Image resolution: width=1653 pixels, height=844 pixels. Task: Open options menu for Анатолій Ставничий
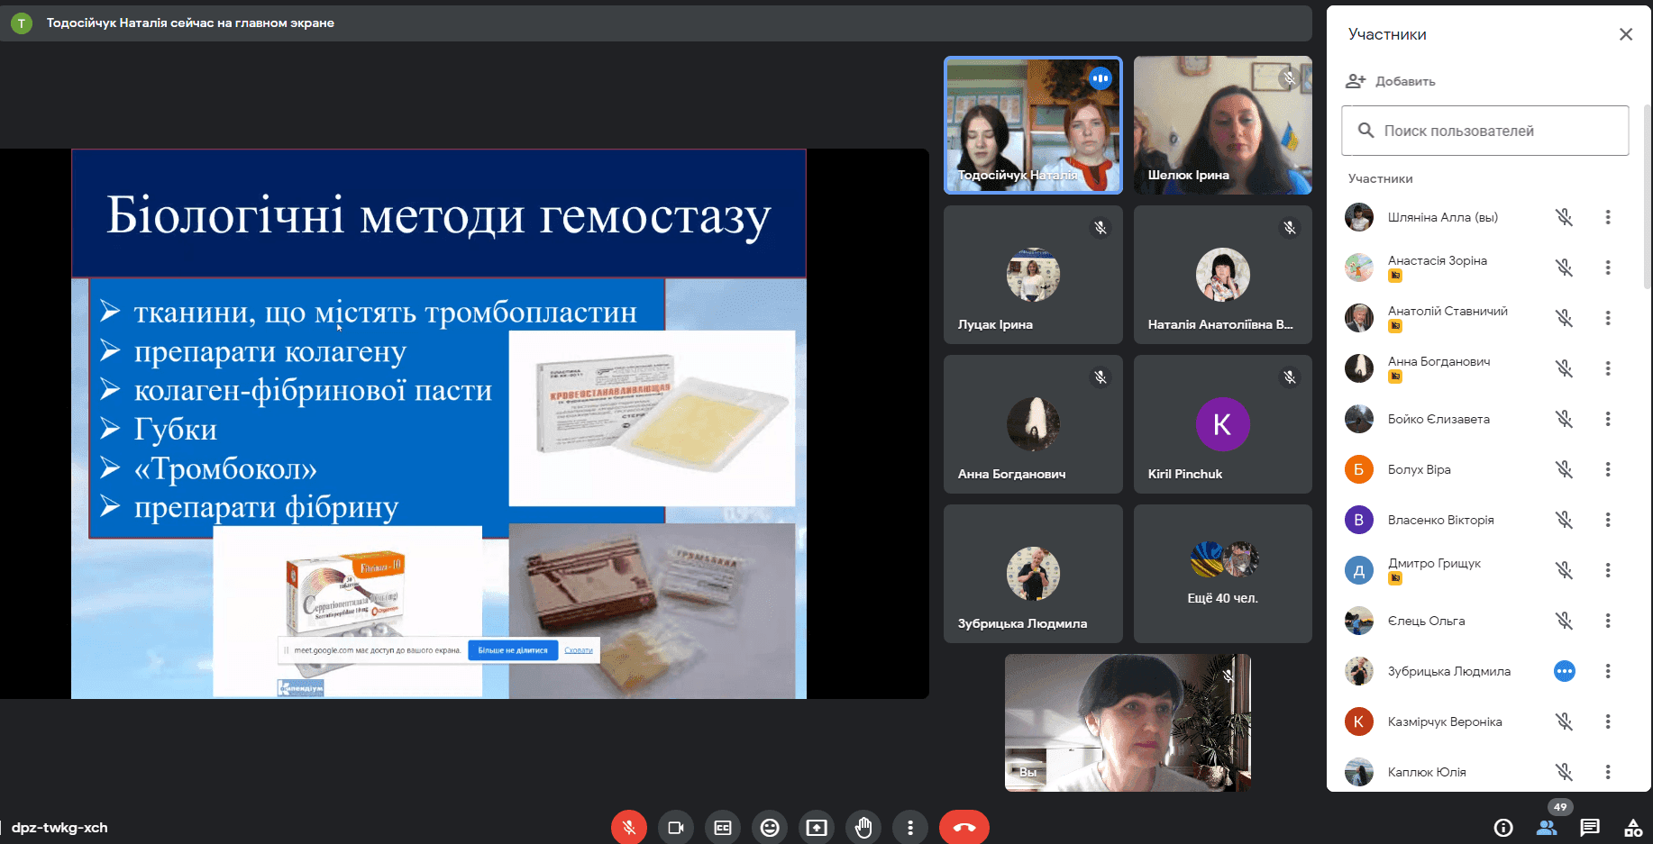click(1608, 318)
